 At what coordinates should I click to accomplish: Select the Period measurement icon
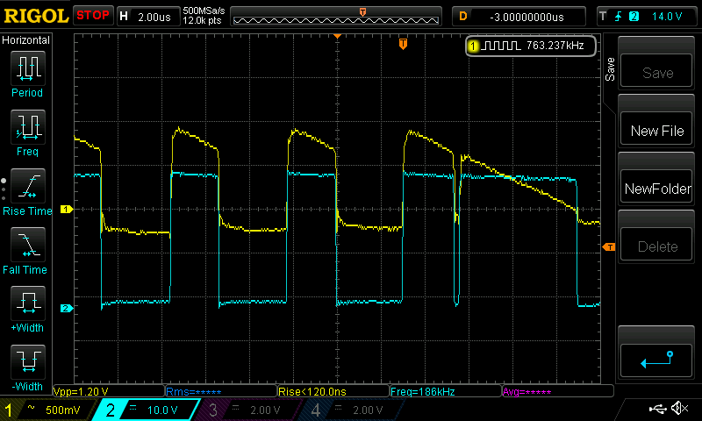tap(28, 70)
